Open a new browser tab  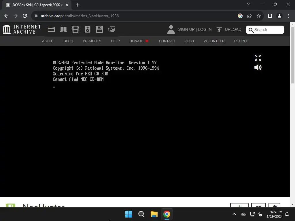click(78, 5)
